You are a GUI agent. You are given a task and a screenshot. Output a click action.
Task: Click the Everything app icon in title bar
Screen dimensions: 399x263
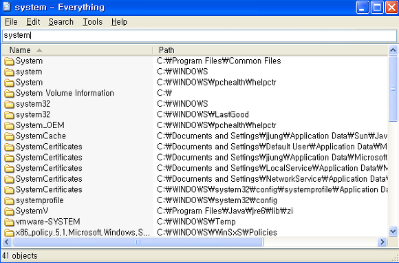(7, 7)
